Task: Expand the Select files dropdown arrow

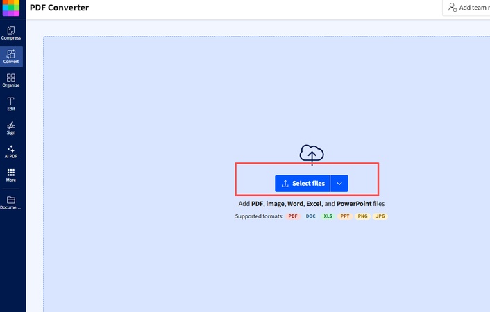Action: [339, 183]
